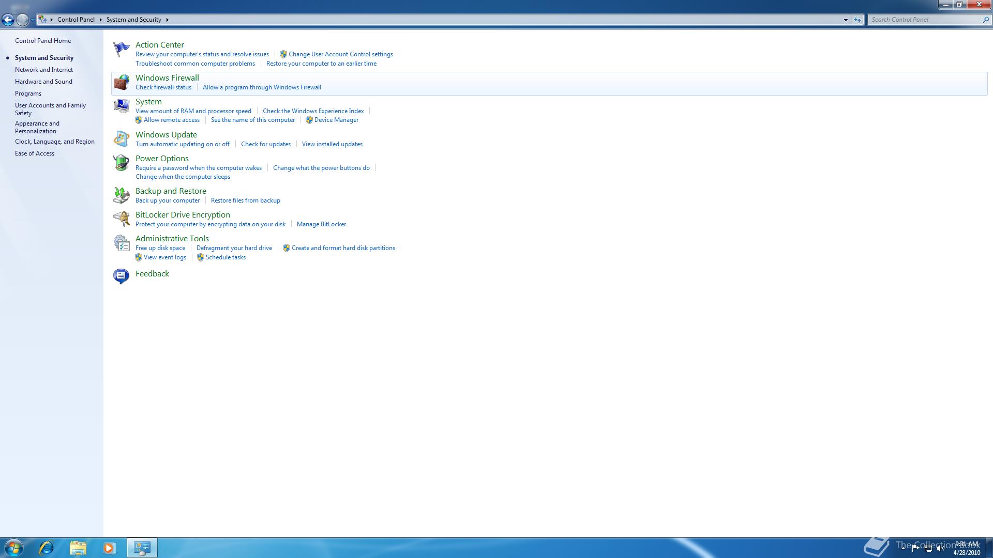The image size is (993, 558).
Task: Expand the arrow after System and Security breadcrumb
Action: click(x=167, y=20)
